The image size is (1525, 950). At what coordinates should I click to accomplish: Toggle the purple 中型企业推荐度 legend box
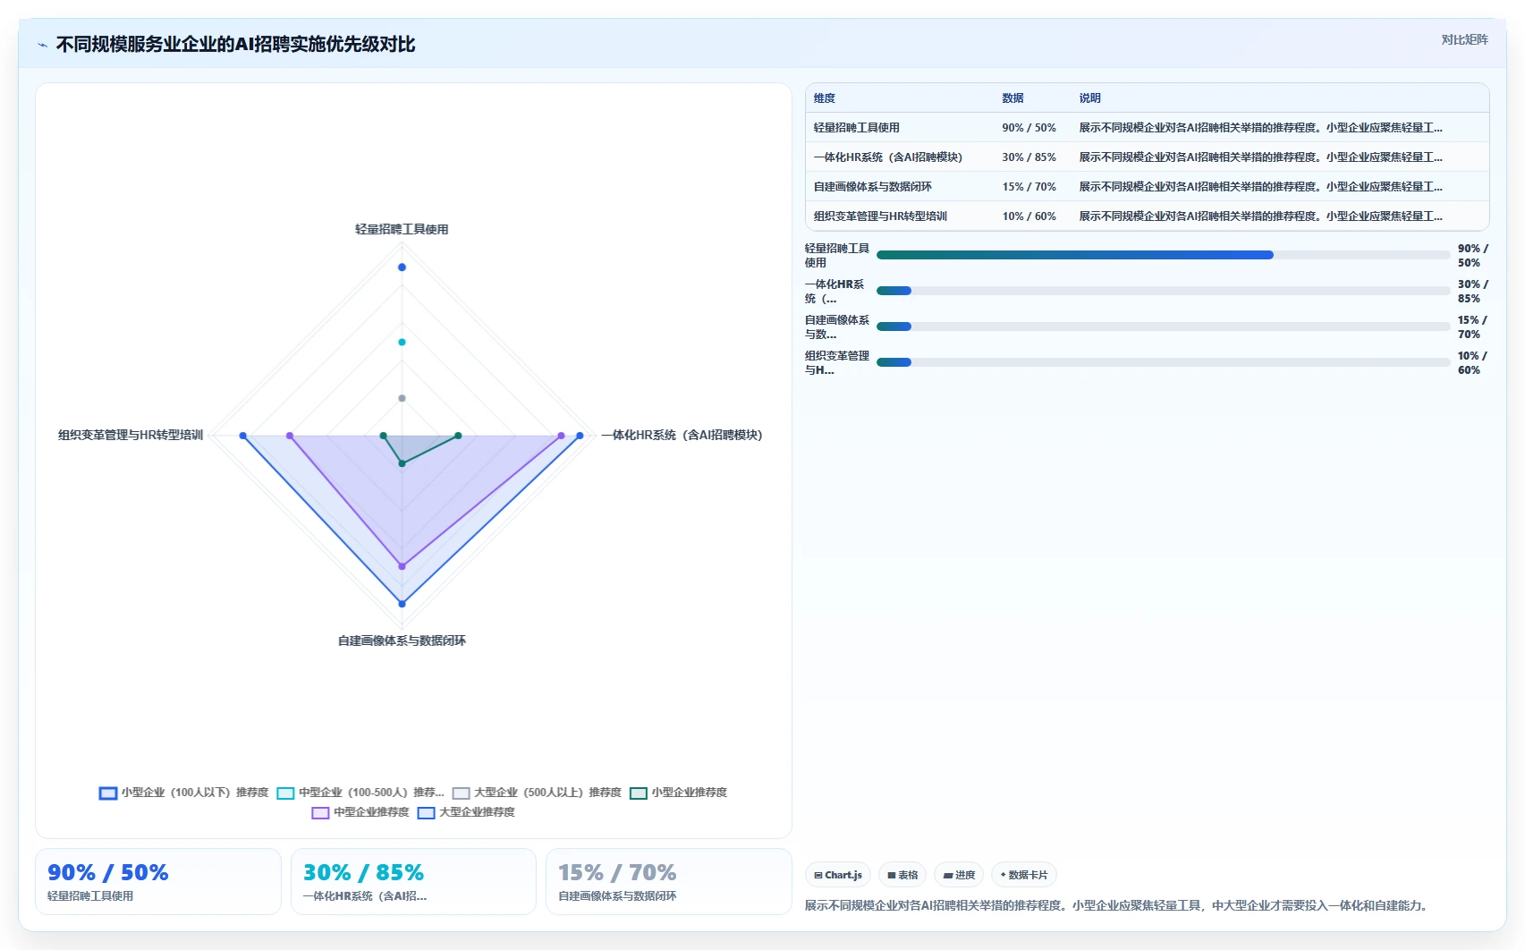pos(320,813)
